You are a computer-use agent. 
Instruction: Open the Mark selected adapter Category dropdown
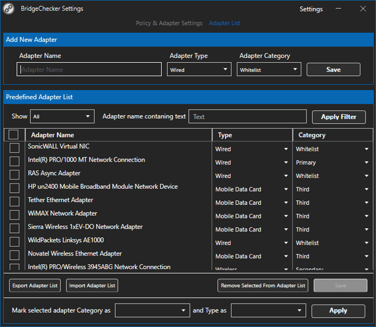(x=152, y=311)
